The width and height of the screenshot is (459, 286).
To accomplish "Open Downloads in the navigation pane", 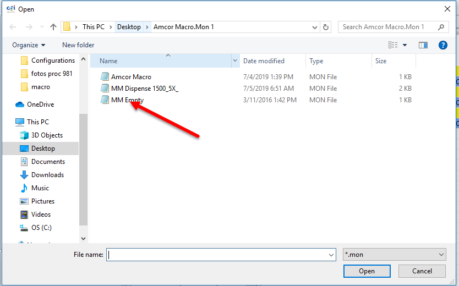I will [47, 175].
